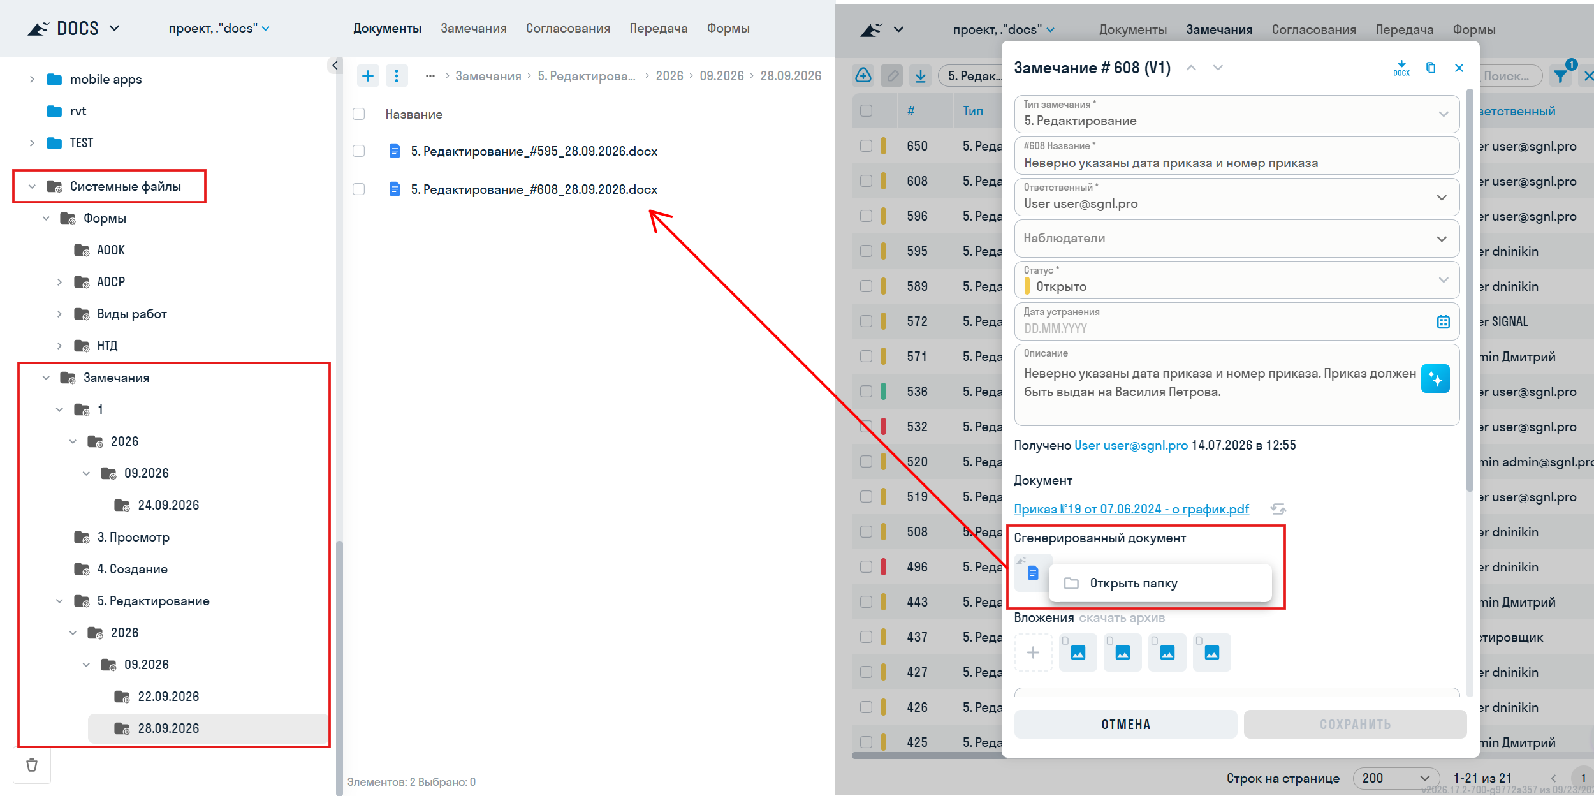Collapse the Системные файлы folder
The height and width of the screenshot is (796, 1594).
32,186
